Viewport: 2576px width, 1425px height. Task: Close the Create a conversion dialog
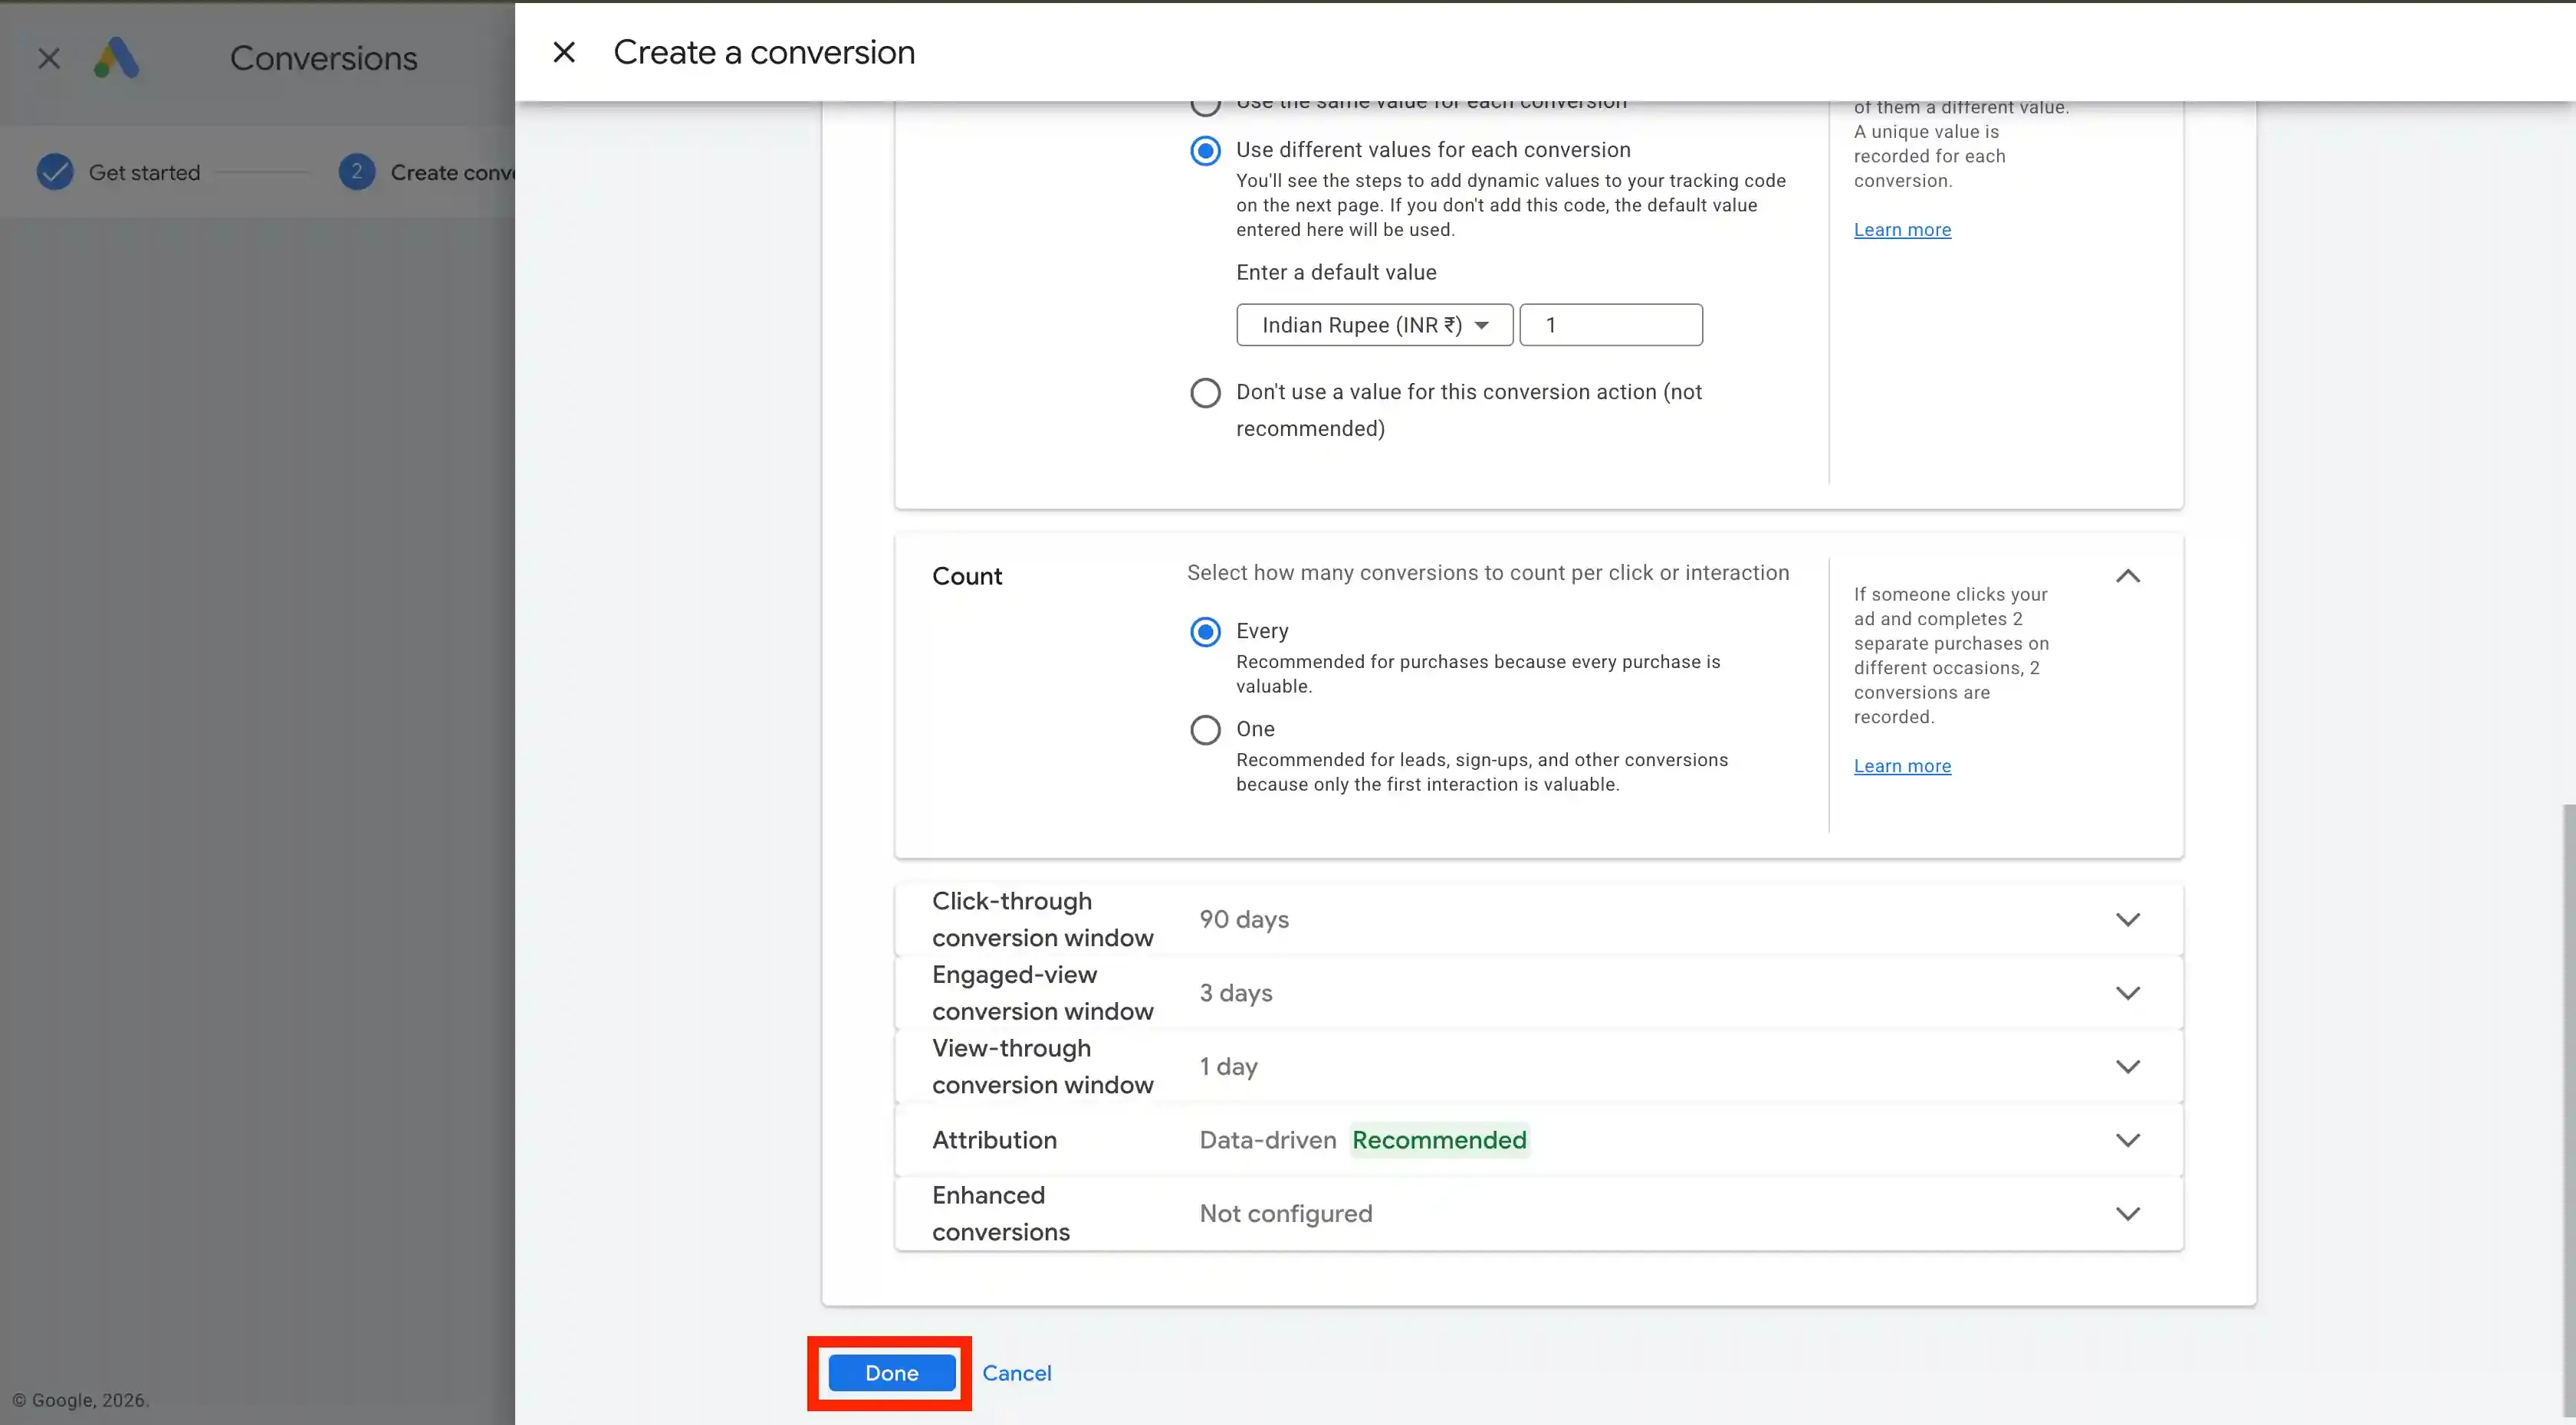[564, 52]
